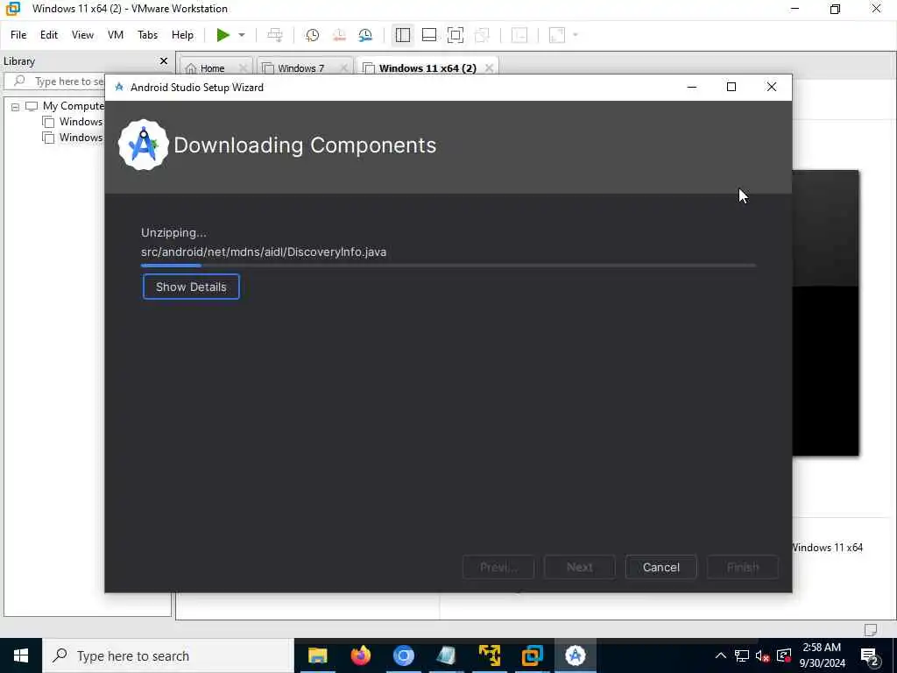Click the console view toolbar icon
Screen dimensions: 897x673
(519, 35)
